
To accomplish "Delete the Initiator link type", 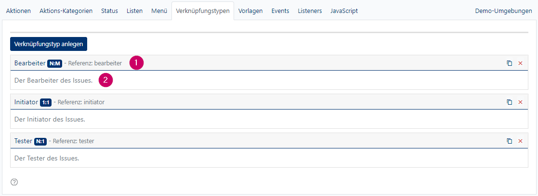I will pos(520,102).
